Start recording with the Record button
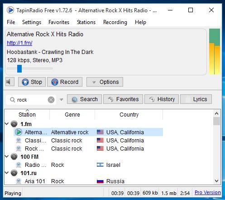This screenshot has width=225, height=200. (65, 82)
